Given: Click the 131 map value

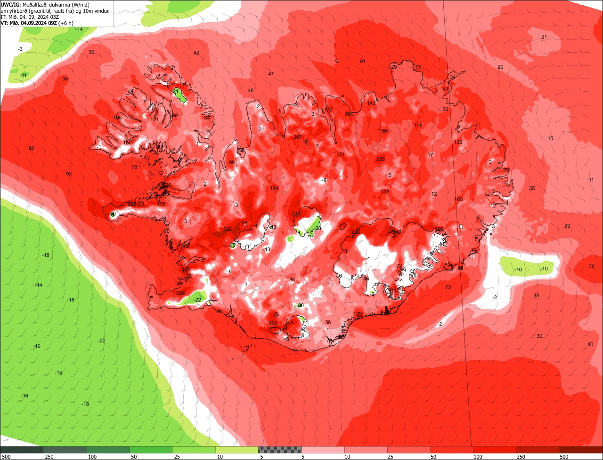Looking at the screenshot, I should (341, 154).
